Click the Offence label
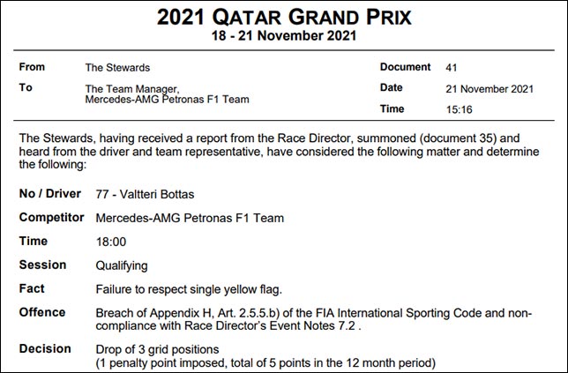The height and width of the screenshot is (373, 568). [42, 312]
